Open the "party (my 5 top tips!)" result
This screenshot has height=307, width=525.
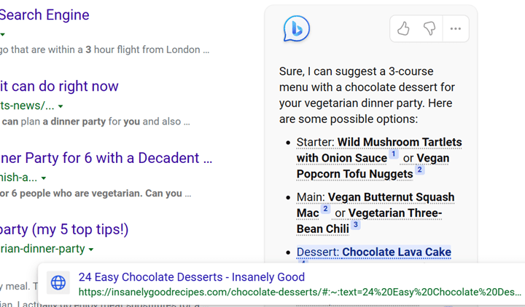64,229
